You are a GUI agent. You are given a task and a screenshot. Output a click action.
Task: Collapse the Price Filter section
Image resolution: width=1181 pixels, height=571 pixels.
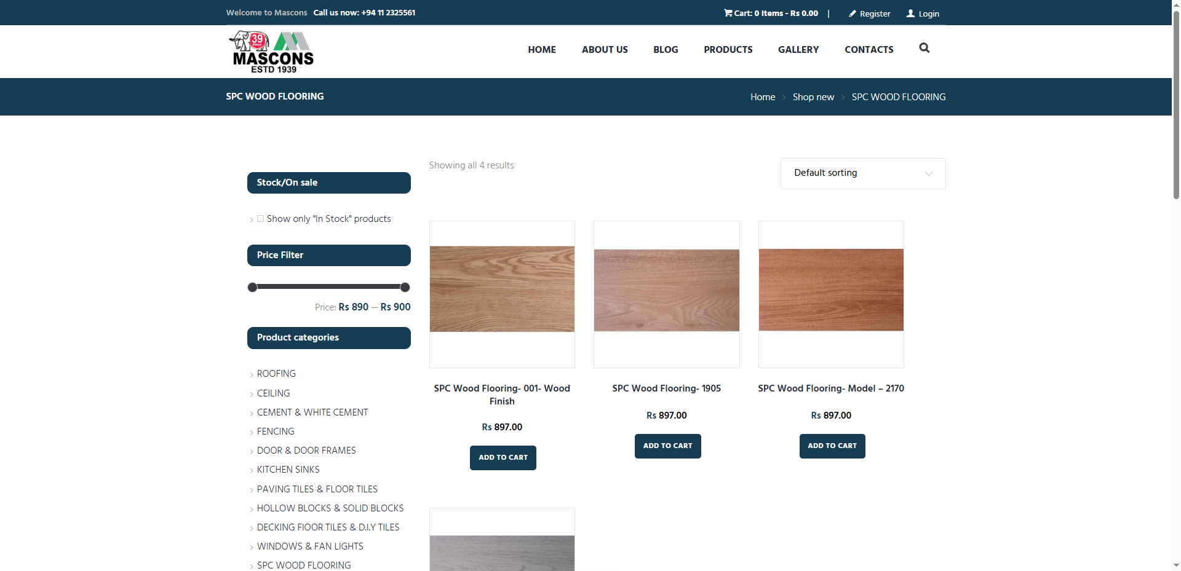328,255
